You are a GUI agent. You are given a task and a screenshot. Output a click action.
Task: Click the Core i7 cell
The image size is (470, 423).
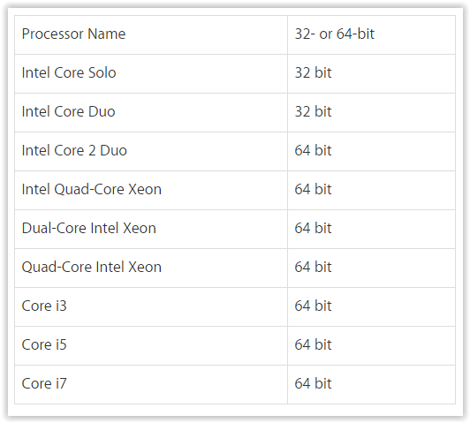[151, 384]
